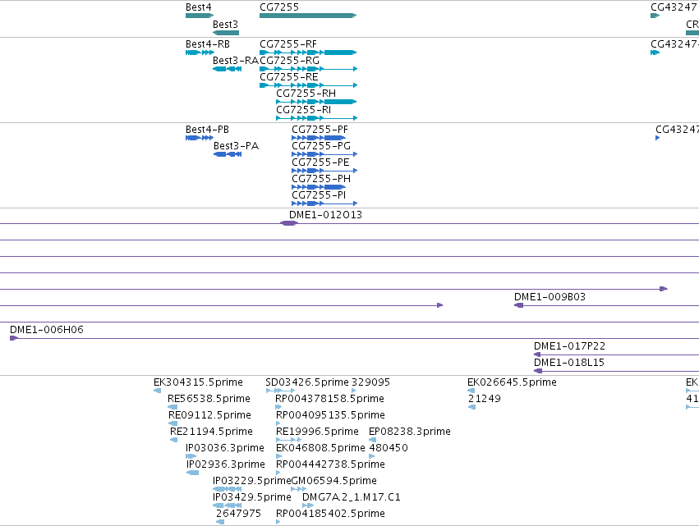Screen dimensions: 699x526
Task: Click the RE09112.5prime EST glyph
Action: (x=173, y=423)
